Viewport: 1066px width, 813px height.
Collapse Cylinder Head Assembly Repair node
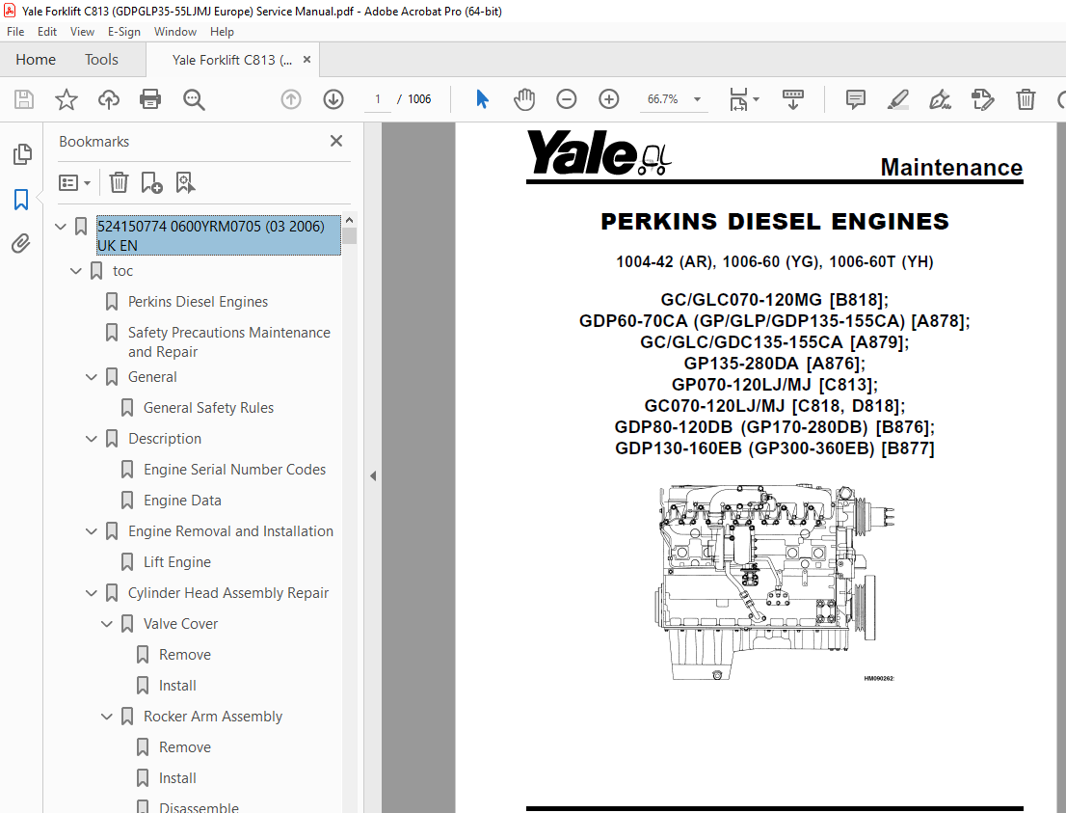92,593
